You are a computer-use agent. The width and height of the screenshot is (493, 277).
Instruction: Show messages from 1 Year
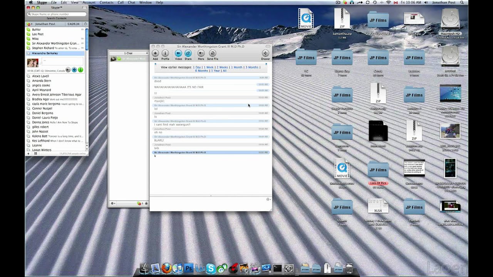[215, 71]
